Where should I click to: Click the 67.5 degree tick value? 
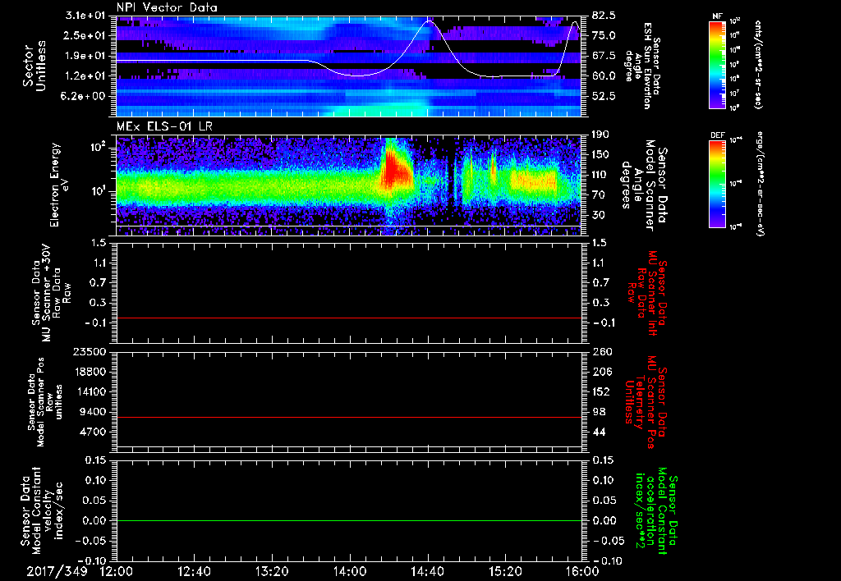(604, 56)
